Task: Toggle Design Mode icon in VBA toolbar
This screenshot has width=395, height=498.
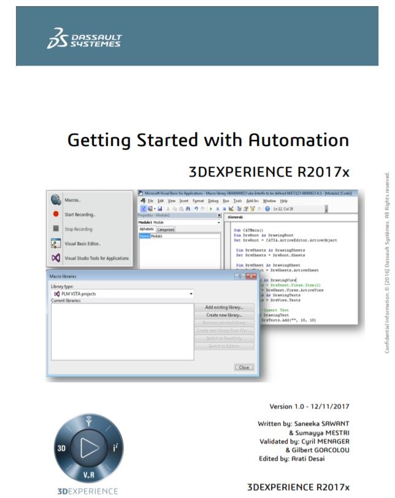Action: (x=231, y=209)
